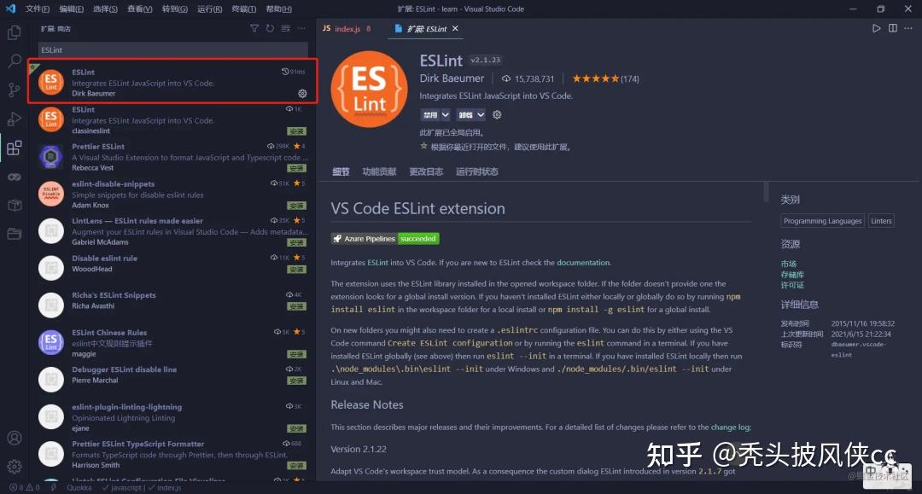Switch to the index.js editor tab
Screen dimensions: 922x494
pos(347,28)
